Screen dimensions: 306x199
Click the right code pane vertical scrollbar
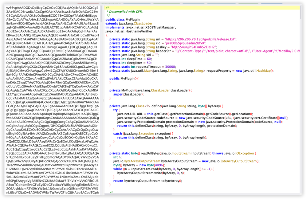(301, 13)
